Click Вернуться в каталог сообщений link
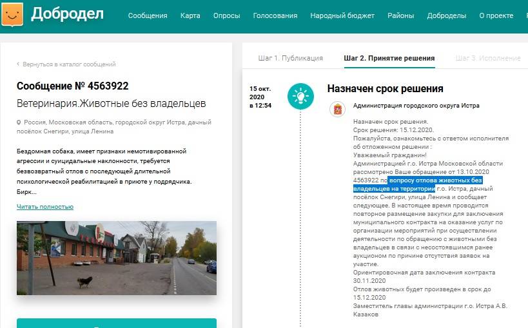Screen dimensions: 528x328 [66, 64]
